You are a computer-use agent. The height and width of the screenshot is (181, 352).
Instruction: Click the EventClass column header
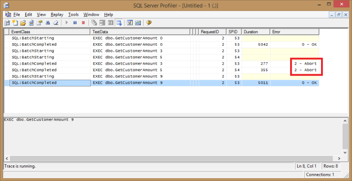[x=49, y=32]
